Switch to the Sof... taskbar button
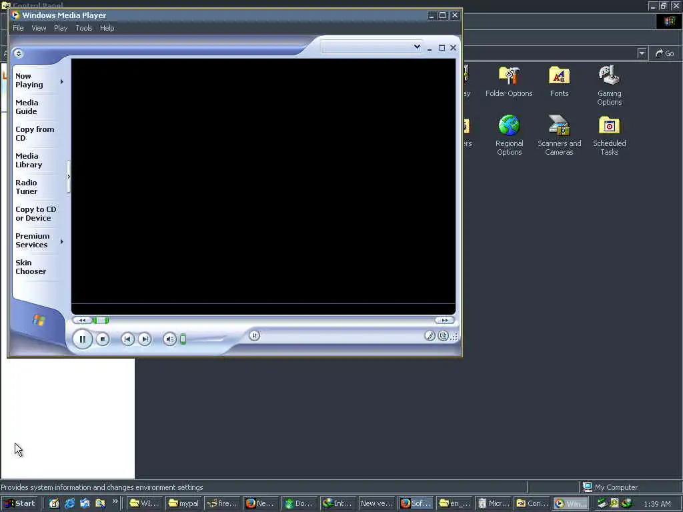 click(x=416, y=503)
